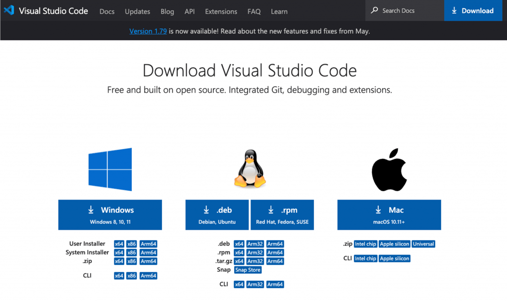
Task: Click the Visual Studio Code logo icon
Action: pos(9,10)
